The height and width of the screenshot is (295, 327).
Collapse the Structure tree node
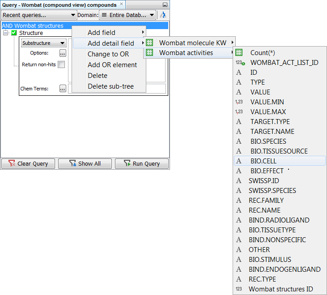(5, 33)
